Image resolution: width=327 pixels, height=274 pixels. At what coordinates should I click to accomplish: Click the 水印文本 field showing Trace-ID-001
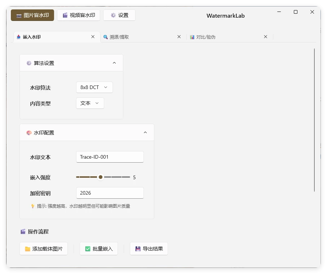coord(110,157)
